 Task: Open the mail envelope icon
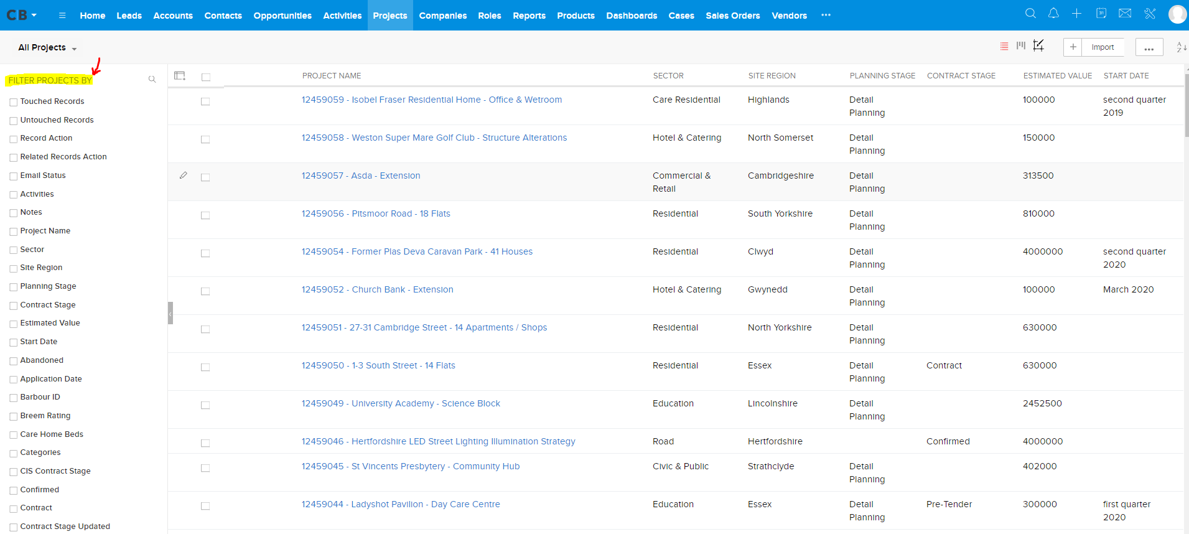[x=1125, y=13]
